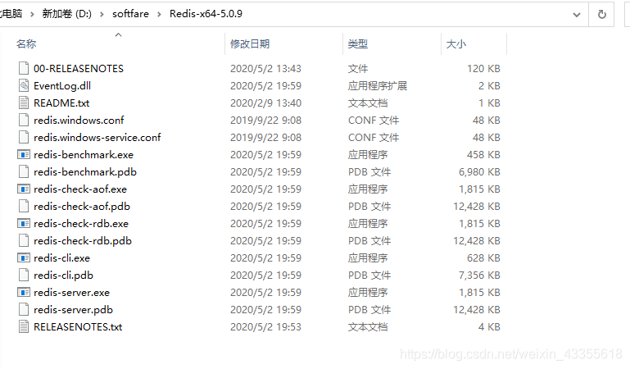Viewport: 630px width, 369px height.
Task: Select the redis-check-rdb.exe file name
Action: coord(81,224)
